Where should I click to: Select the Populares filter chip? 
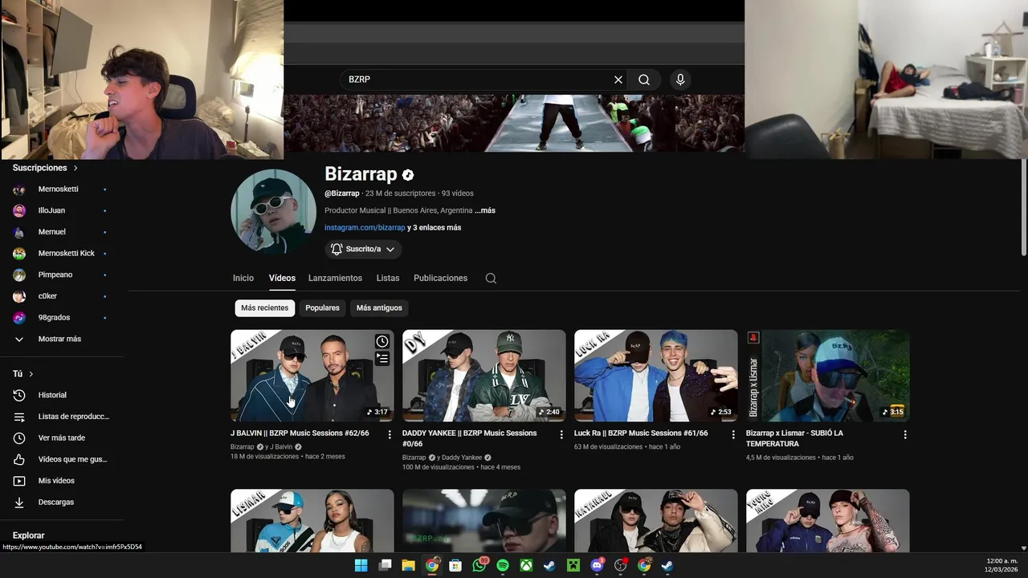click(x=322, y=307)
